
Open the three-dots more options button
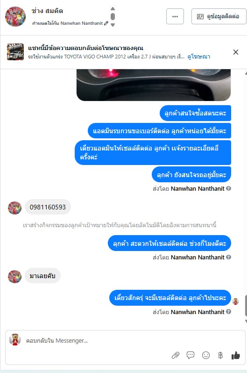(x=175, y=16)
